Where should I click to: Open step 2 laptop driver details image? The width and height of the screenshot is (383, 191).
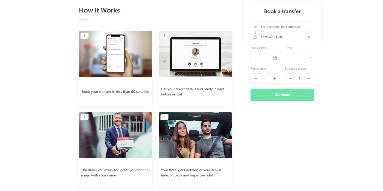(195, 54)
